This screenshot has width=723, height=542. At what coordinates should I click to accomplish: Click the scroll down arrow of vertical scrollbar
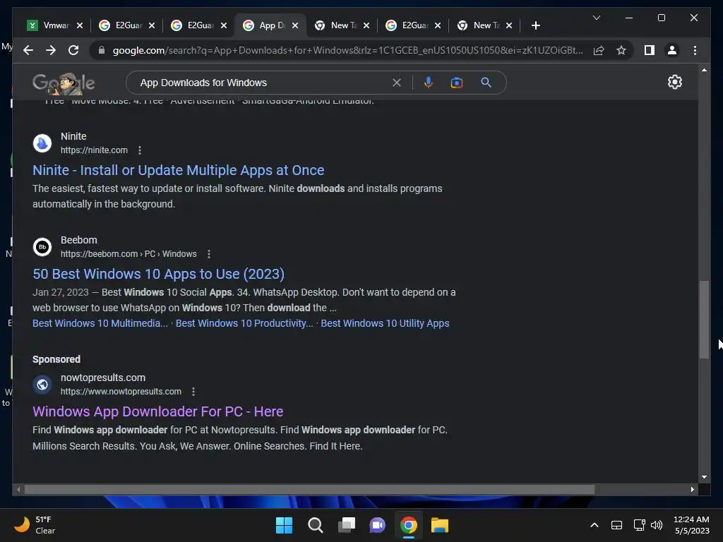click(704, 477)
